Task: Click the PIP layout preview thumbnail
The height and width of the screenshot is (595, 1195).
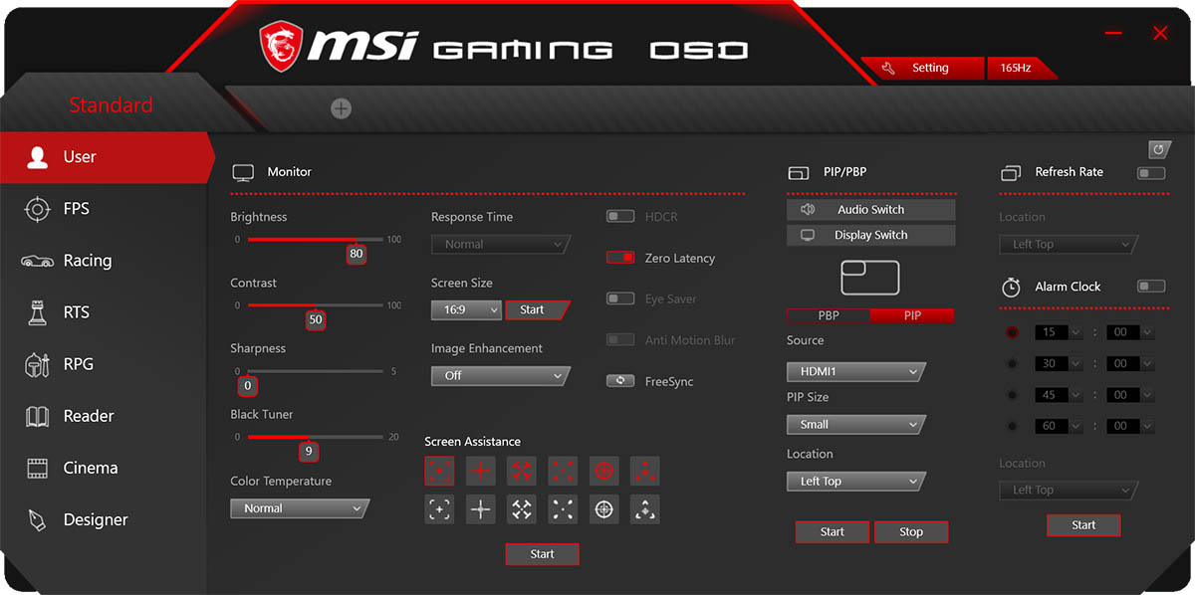Action: coord(870,278)
